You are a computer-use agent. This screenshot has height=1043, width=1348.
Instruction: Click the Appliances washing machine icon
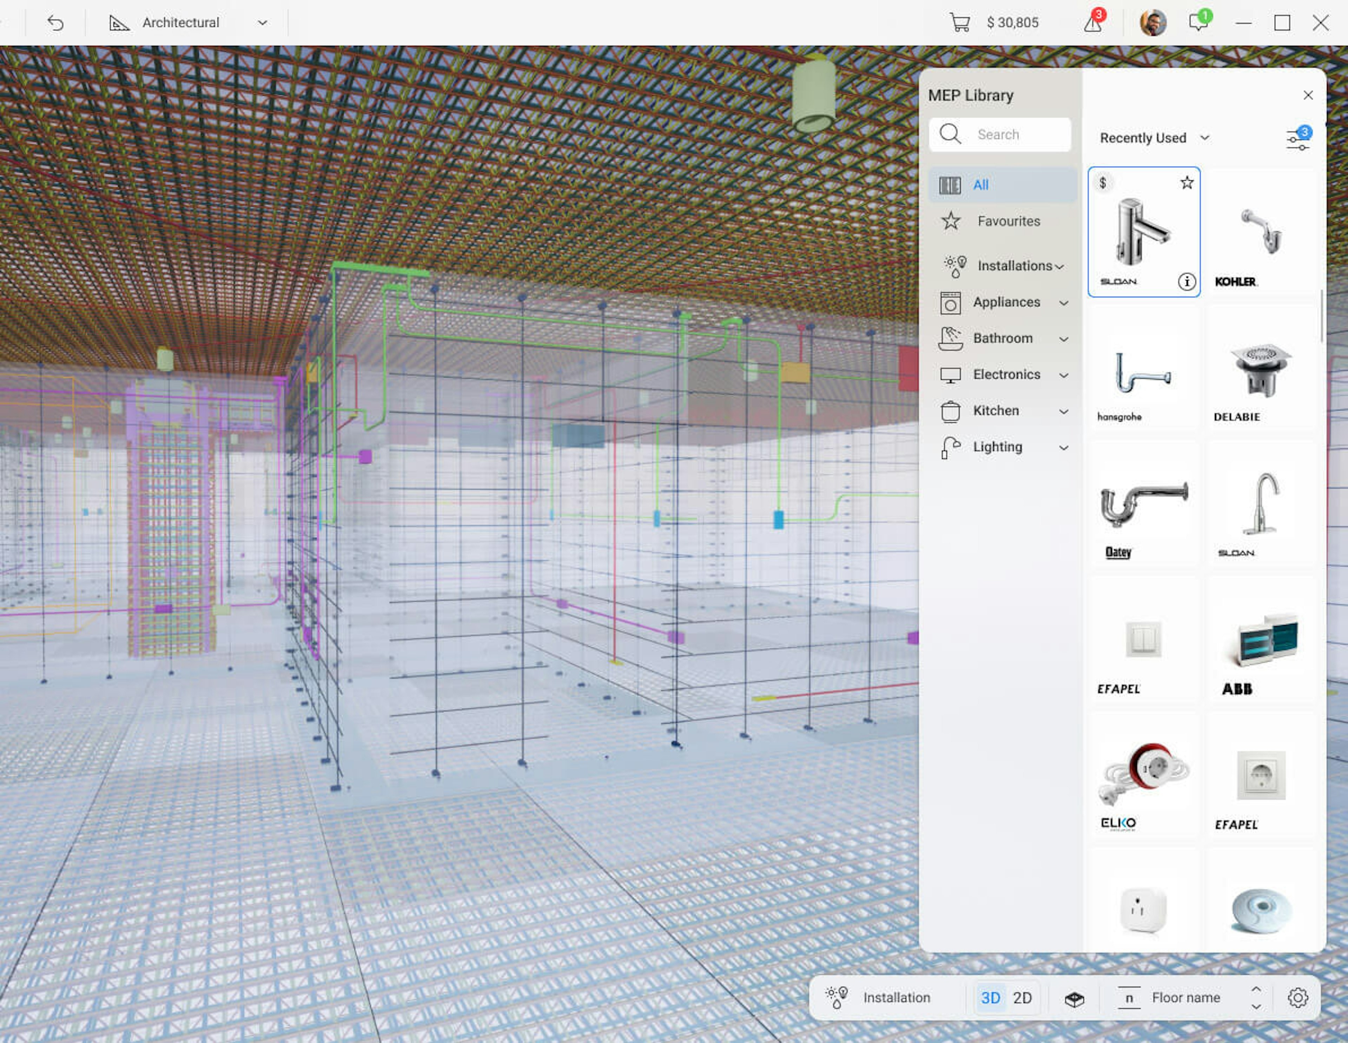point(951,303)
